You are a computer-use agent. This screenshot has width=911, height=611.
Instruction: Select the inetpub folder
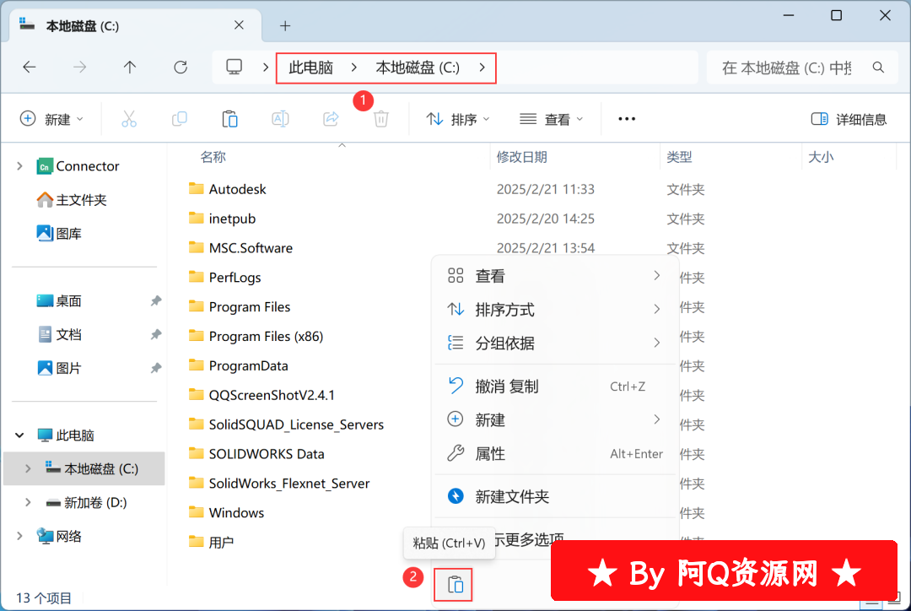[x=222, y=219]
